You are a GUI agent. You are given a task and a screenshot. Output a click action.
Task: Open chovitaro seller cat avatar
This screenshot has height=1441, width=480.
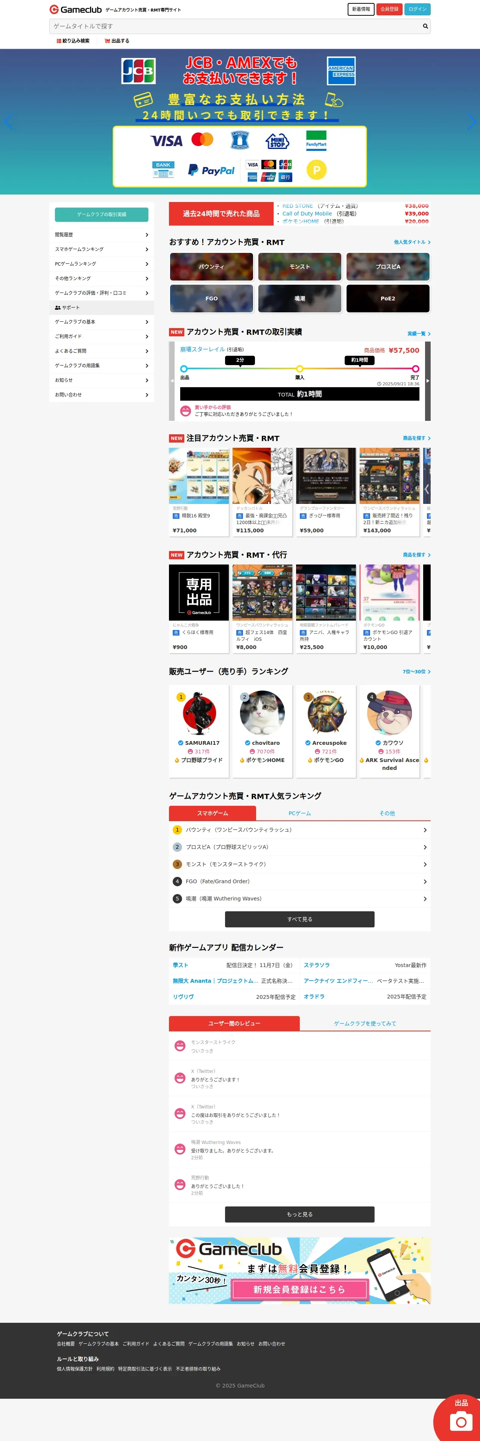click(263, 713)
